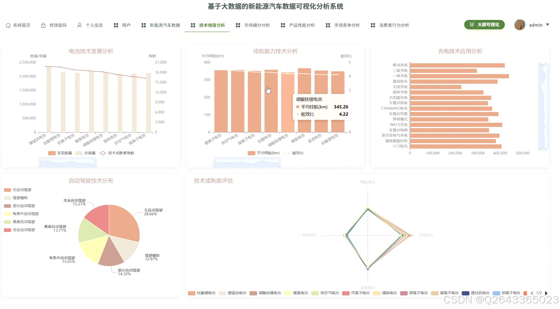
Task: Toggle 钛酸锂电池 radar legend
Action: click(202, 293)
